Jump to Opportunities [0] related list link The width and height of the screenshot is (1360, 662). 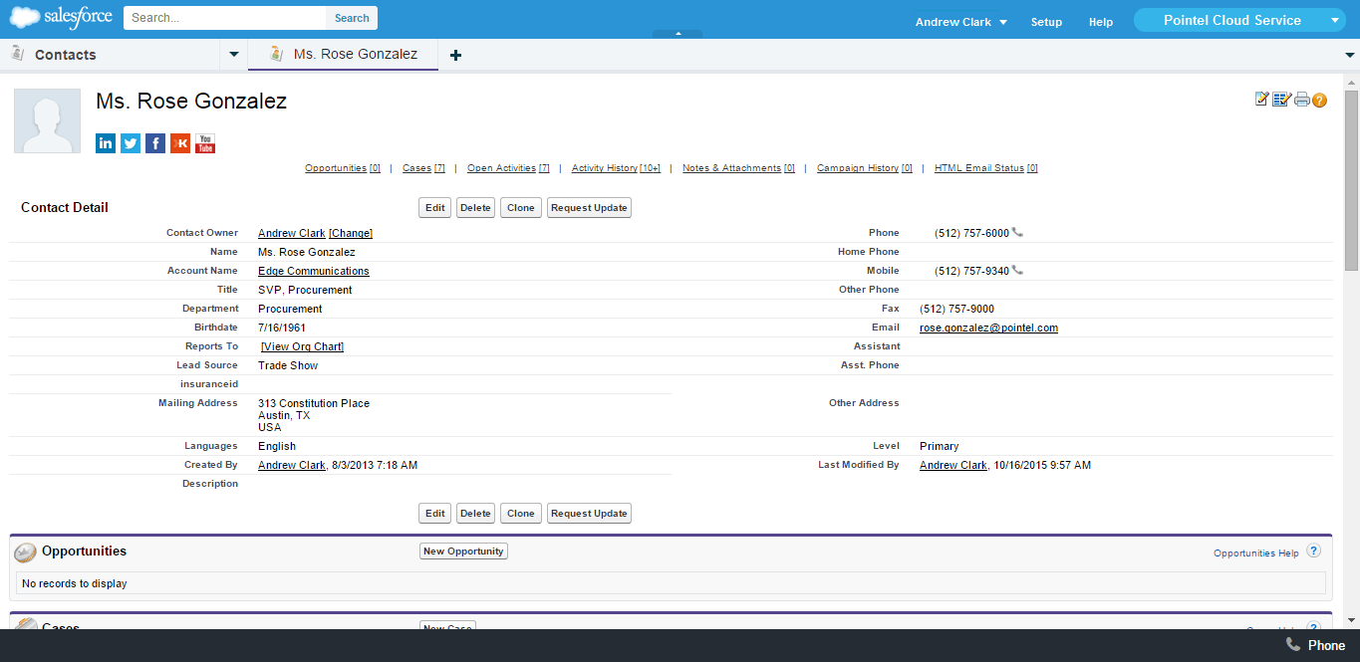[x=343, y=168]
